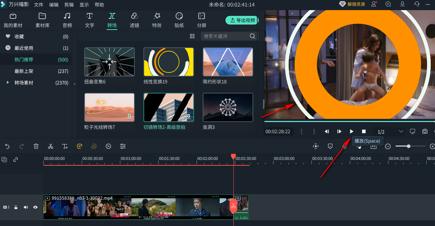
Task: Click the add text tool in the toolbar
Action: pos(65,146)
